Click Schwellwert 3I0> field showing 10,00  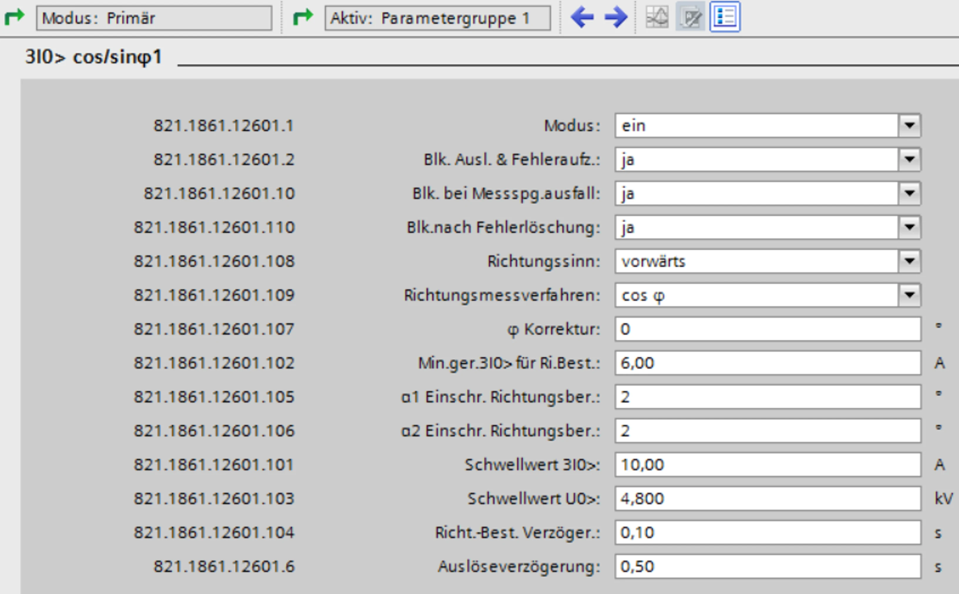[x=767, y=465]
